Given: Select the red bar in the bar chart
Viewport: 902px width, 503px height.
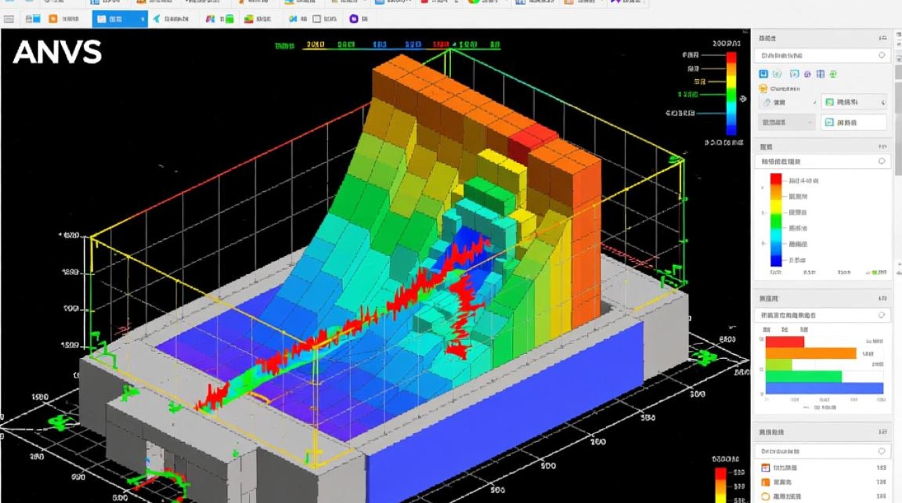Looking at the screenshot, I should [785, 342].
